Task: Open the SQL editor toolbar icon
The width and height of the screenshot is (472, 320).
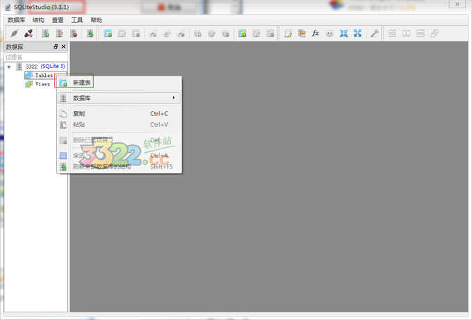Action: point(288,33)
